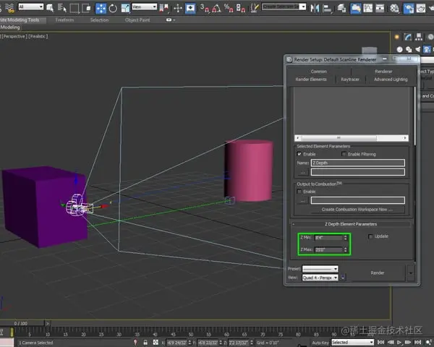Screen dimensions: 434x347
Task: Click the Mirror tool icon
Action: coord(315,8)
